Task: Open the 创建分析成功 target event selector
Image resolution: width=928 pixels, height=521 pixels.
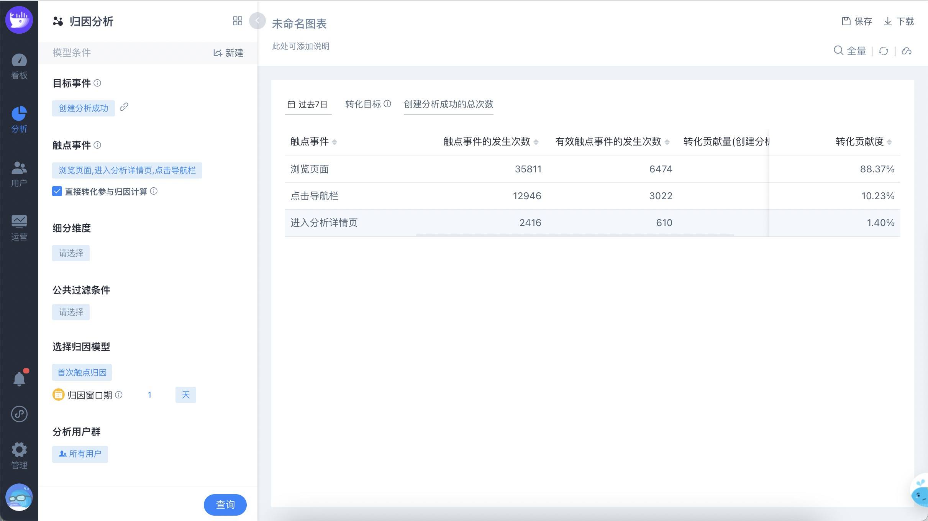Action: point(84,108)
